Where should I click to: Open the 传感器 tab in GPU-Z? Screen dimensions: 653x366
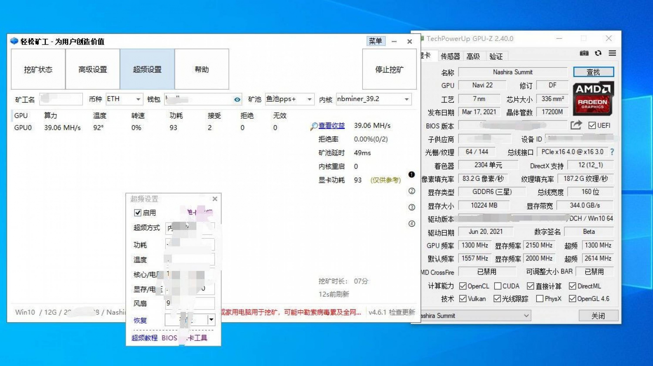450,56
